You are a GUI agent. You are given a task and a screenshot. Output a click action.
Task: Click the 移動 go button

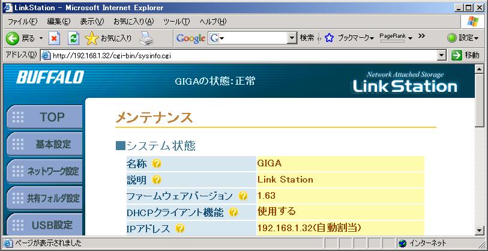tap(465, 55)
